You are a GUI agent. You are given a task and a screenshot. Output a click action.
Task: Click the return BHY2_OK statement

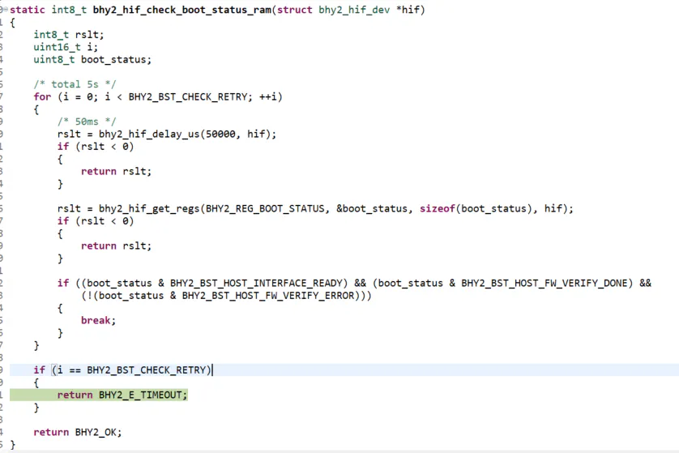pyautogui.click(x=77, y=432)
